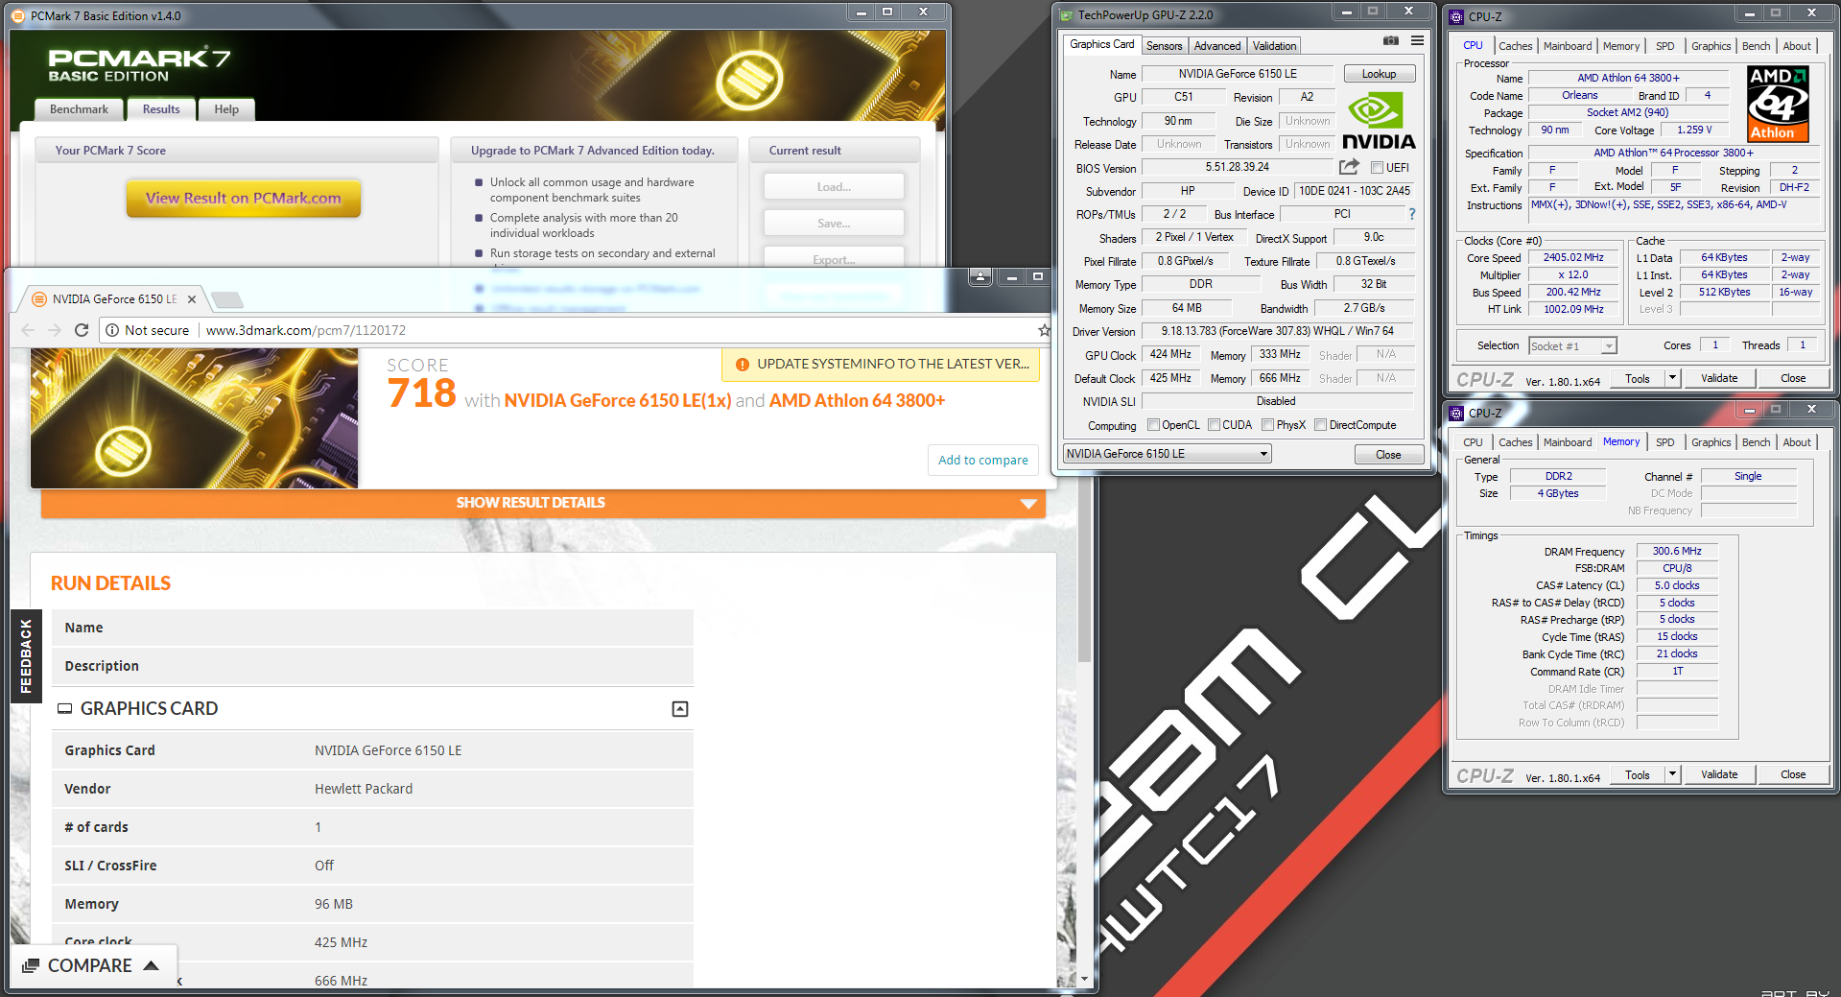
Task: Toggle the OpenCL checkbox in GPU-Z
Action: tap(1154, 425)
